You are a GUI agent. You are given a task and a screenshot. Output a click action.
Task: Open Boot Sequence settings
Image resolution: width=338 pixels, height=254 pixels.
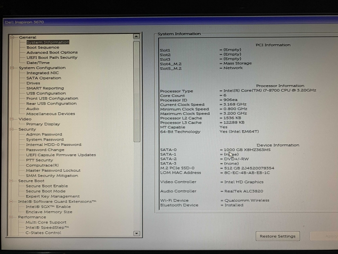43,48
